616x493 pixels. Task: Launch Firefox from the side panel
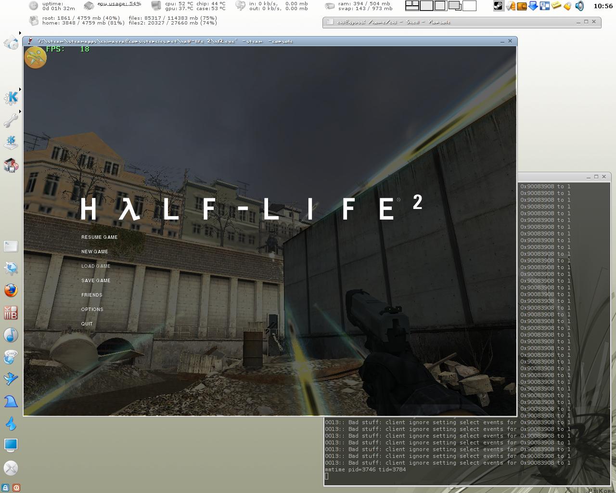click(11, 290)
